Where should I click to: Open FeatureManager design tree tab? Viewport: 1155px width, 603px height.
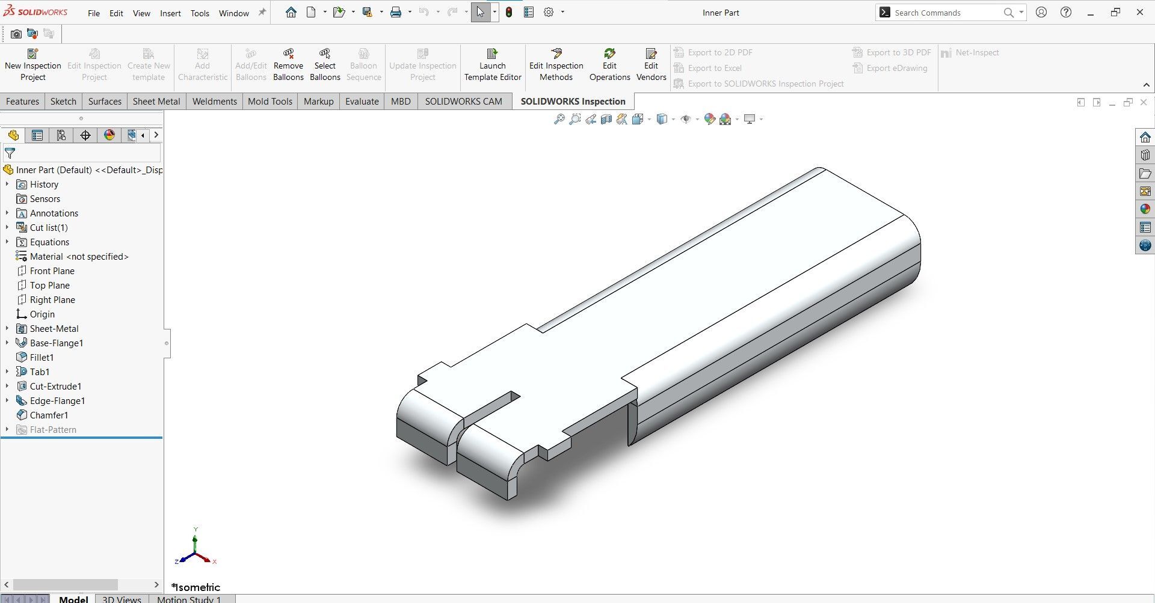13,135
